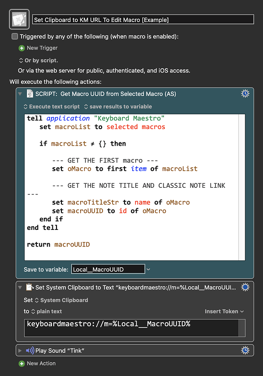
Task: Open the variable name chevron dropdown
Action: click(148, 269)
